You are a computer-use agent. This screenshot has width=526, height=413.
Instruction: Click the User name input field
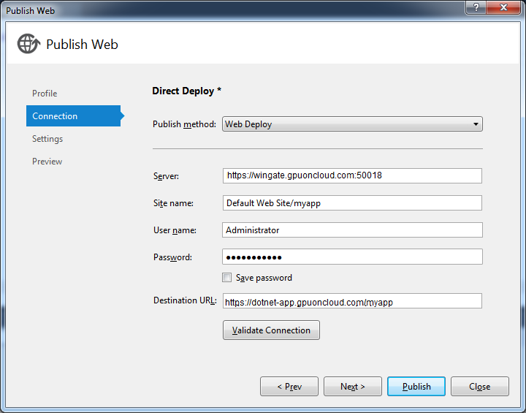click(x=352, y=230)
